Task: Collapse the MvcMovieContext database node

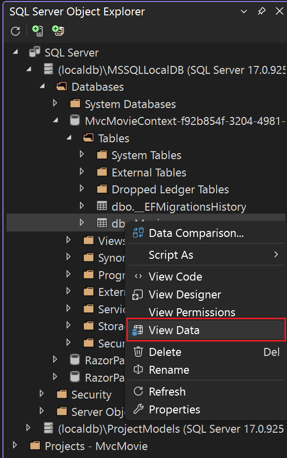Action: pyautogui.click(x=56, y=120)
